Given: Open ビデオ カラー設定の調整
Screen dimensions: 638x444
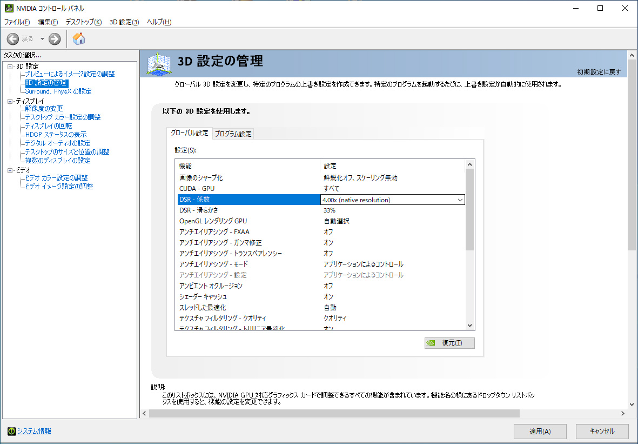Looking at the screenshot, I should (56, 177).
